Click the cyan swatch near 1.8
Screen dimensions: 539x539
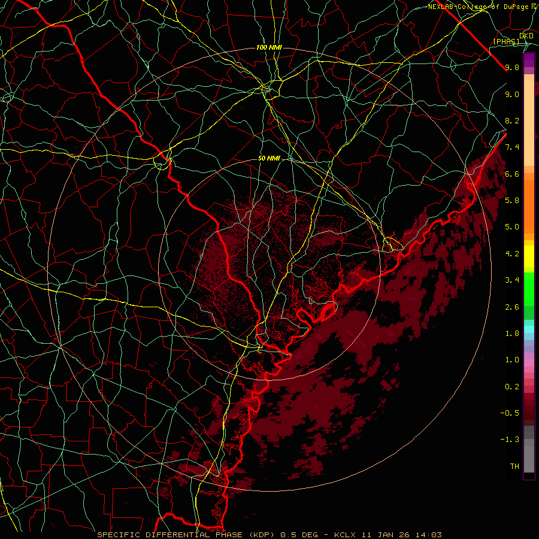[x=529, y=329]
